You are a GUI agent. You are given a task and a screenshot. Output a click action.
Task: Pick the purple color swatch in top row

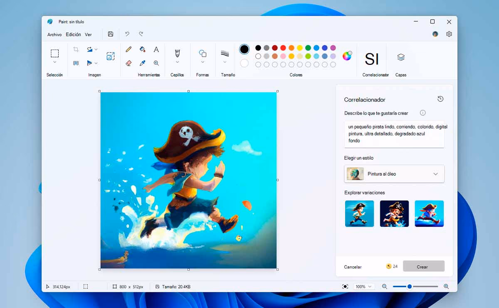pyautogui.click(x=333, y=48)
